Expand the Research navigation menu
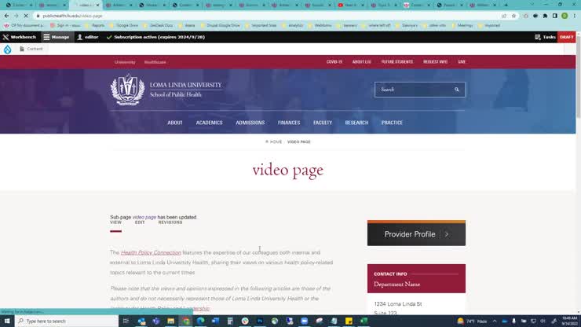Viewport: 581px width, 327px height. 356,123
